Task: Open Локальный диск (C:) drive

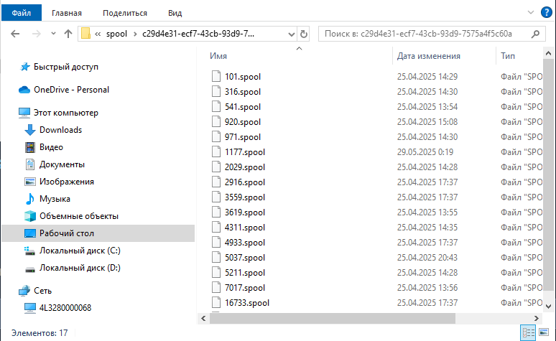Action: (80, 251)
